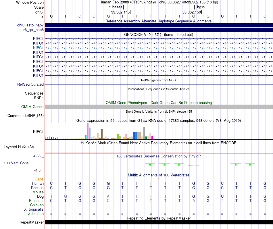
Task: Select the chr6_qbl_hap6 dark blue alignment bar
Action: coord(159,30)
